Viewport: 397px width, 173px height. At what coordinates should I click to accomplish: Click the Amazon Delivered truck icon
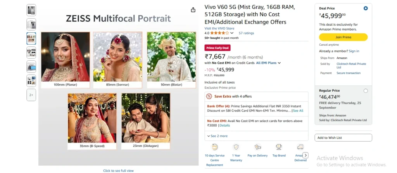(x=300, y=147)
